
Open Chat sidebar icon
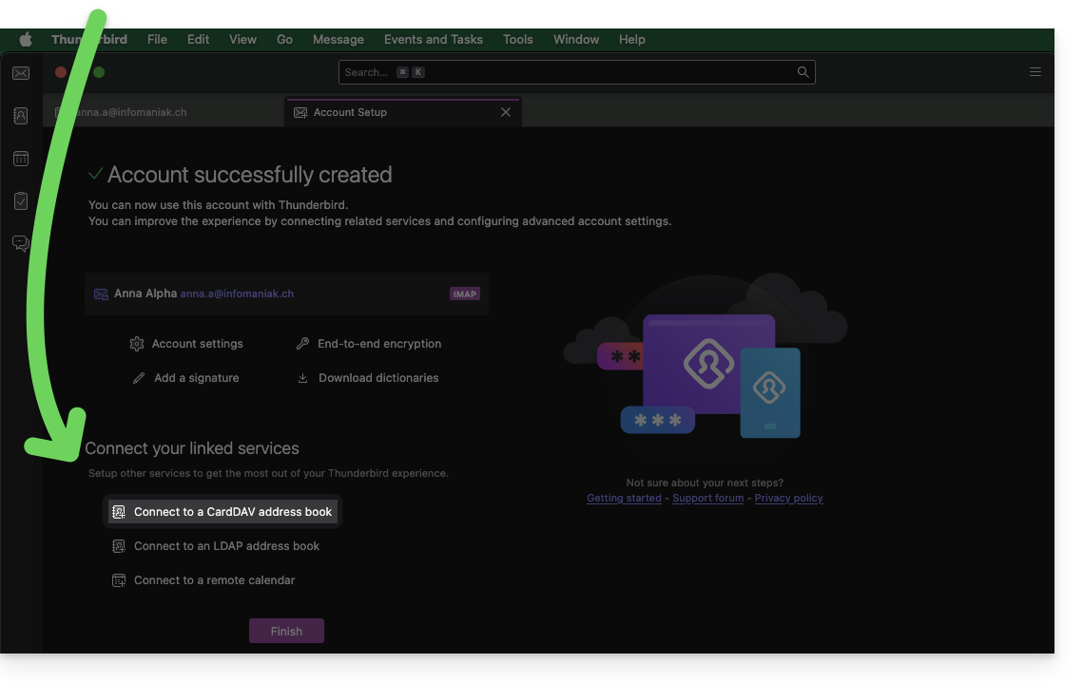coord(21,244)
